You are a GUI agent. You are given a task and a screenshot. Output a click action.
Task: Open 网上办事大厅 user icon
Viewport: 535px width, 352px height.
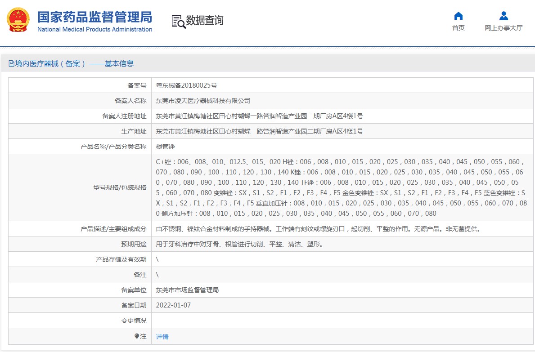pyautogui.click(x=504, y=16)
